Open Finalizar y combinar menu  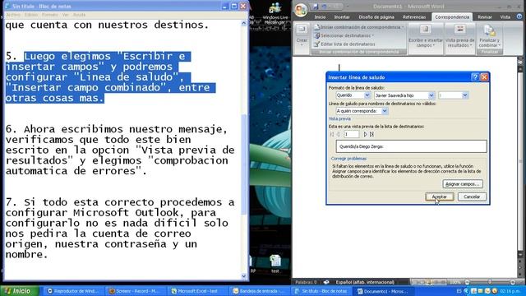490,36
